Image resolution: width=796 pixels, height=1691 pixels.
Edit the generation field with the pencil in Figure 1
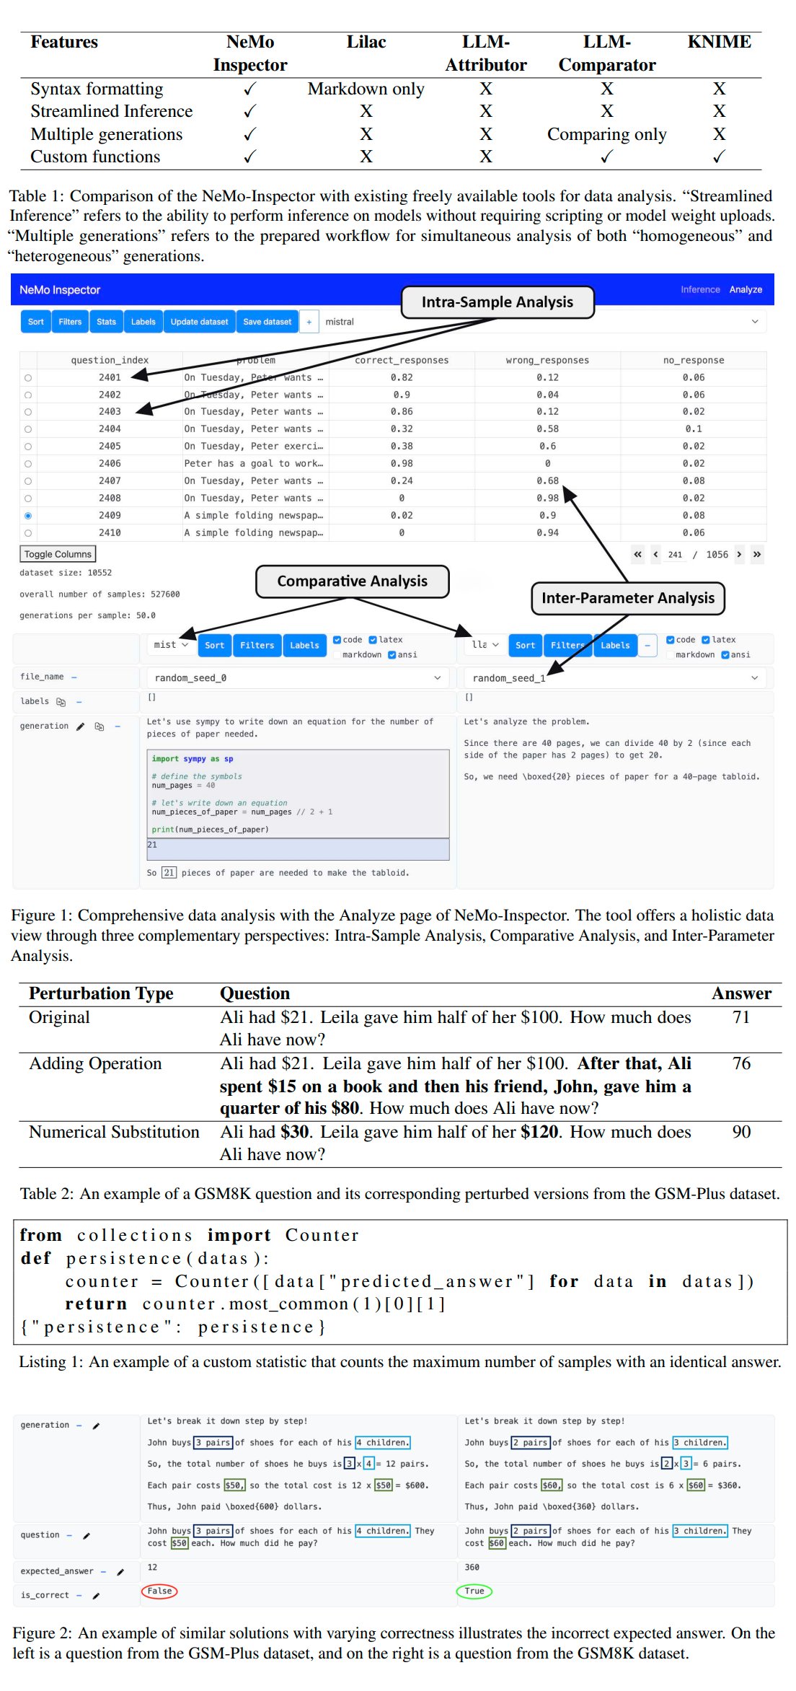pyautogui.click(x=81, y=726)
